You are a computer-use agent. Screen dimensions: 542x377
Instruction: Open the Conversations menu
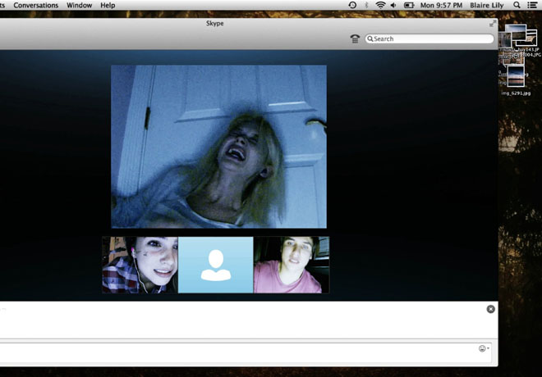(x=35, y=6)
